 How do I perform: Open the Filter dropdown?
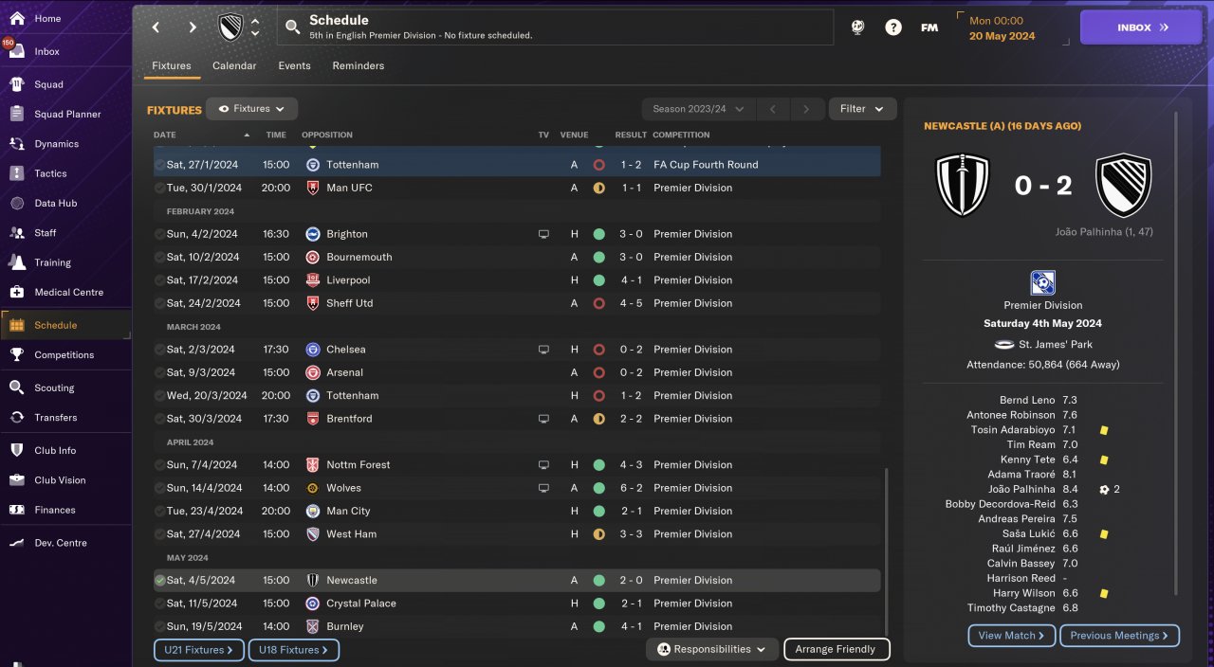(862, 109)
